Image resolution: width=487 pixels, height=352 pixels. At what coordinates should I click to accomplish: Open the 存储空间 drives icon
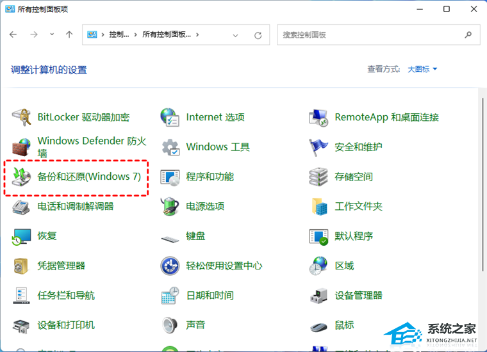[x=318, y=177]
